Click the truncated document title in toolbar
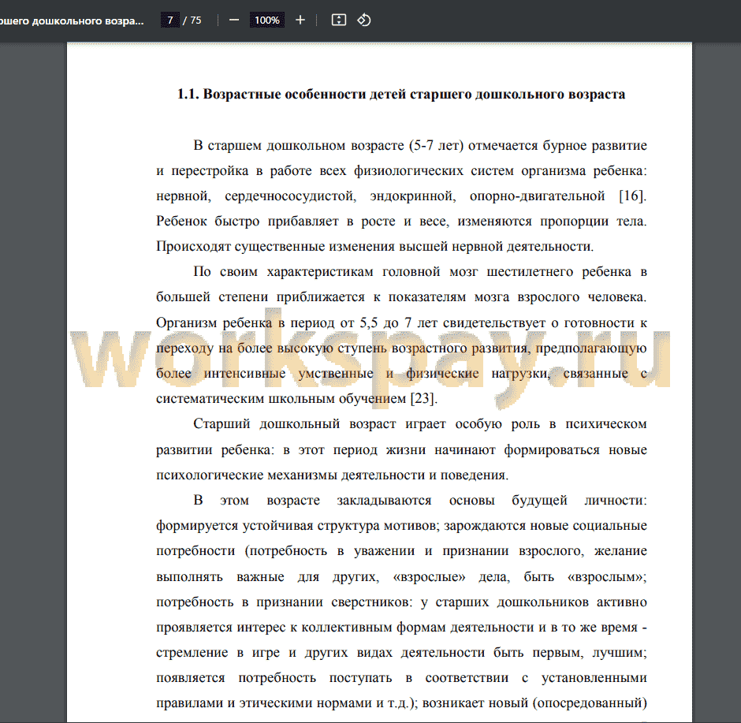 [72, 20]
